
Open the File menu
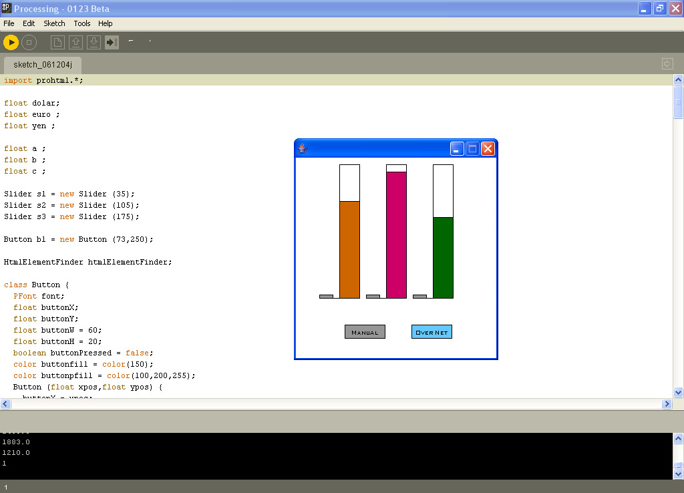9,23
